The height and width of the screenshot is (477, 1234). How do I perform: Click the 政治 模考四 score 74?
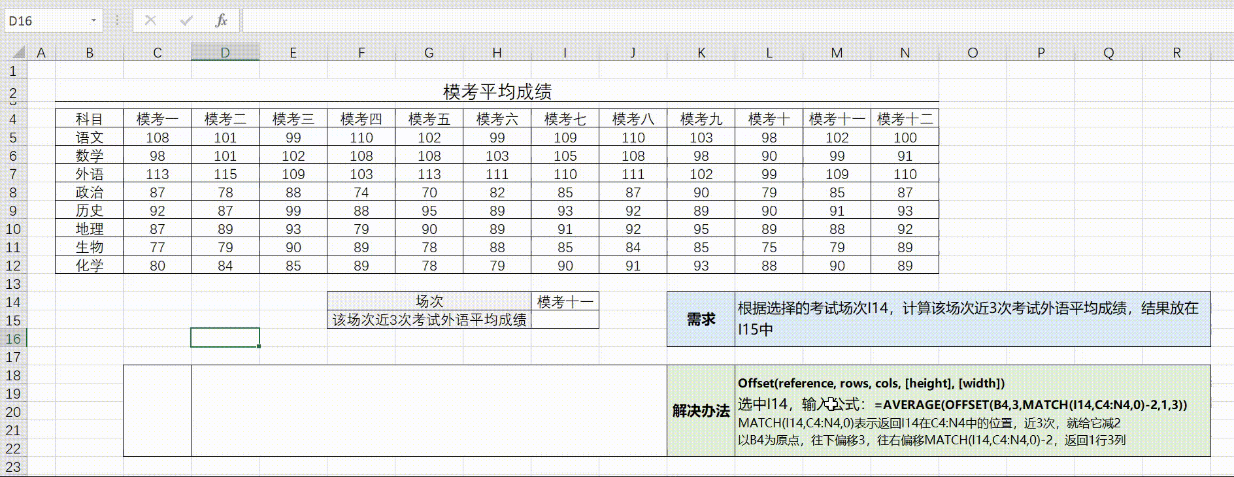coord(361,192)
